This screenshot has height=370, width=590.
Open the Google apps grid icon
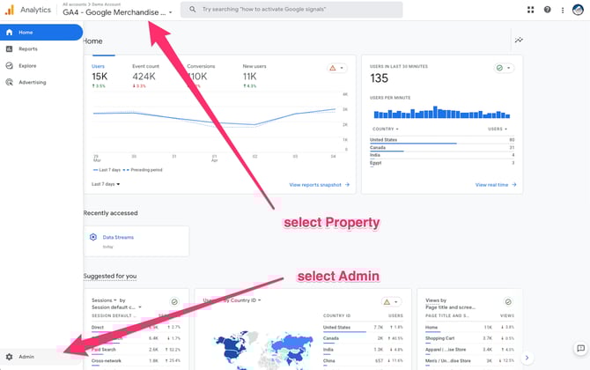530,10
